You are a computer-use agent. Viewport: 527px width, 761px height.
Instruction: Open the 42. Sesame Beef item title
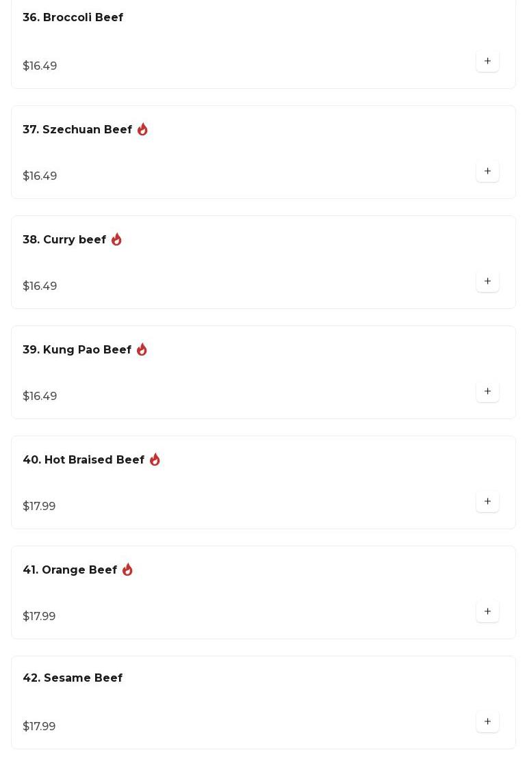pos(73,678)
